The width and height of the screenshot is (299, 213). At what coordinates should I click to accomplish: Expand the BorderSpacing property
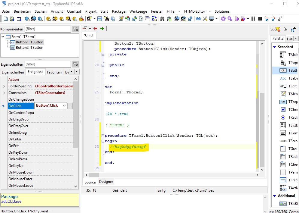4,86
